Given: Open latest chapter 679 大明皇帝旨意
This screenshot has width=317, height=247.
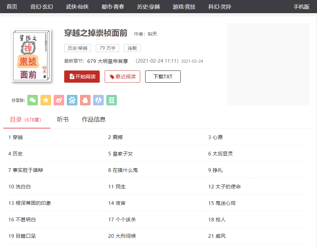Looking at the screenshot, I should click(x=108, y=61).
